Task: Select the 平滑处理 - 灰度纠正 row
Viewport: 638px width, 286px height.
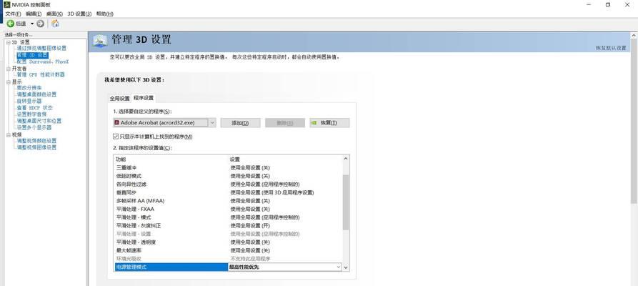Action: point(228,225)
